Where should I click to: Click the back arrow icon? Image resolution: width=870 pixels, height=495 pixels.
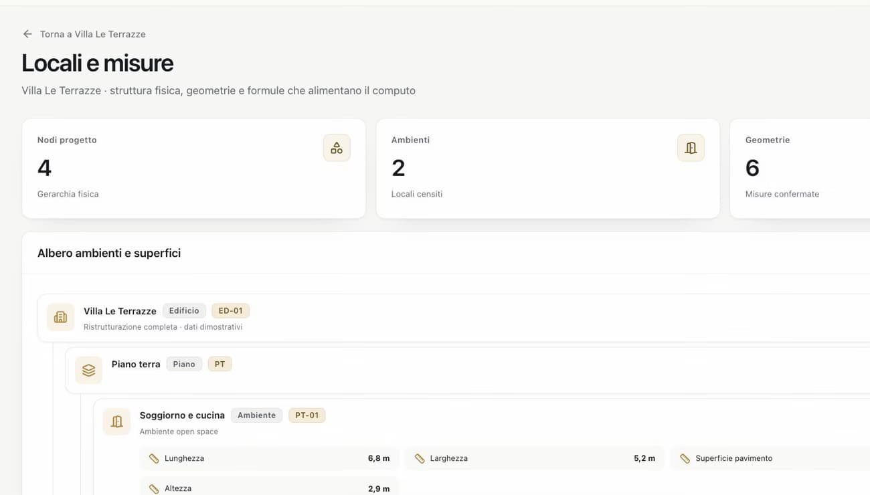coord(27,34)
